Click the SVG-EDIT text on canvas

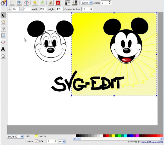(x=88, y=83)
